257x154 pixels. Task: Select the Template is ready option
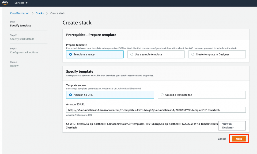[x=95, y=54]
